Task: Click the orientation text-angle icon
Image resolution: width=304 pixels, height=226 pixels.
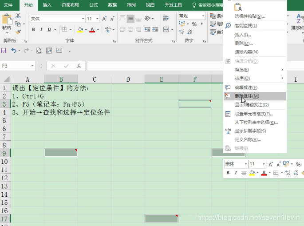Action: (147, 19)
